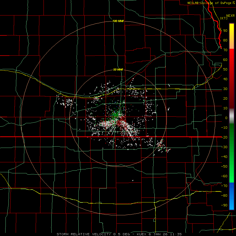Click the -40 value on the velocity scale
The width and height of the screenshot is (236, 236).
[x=224, y=157]
